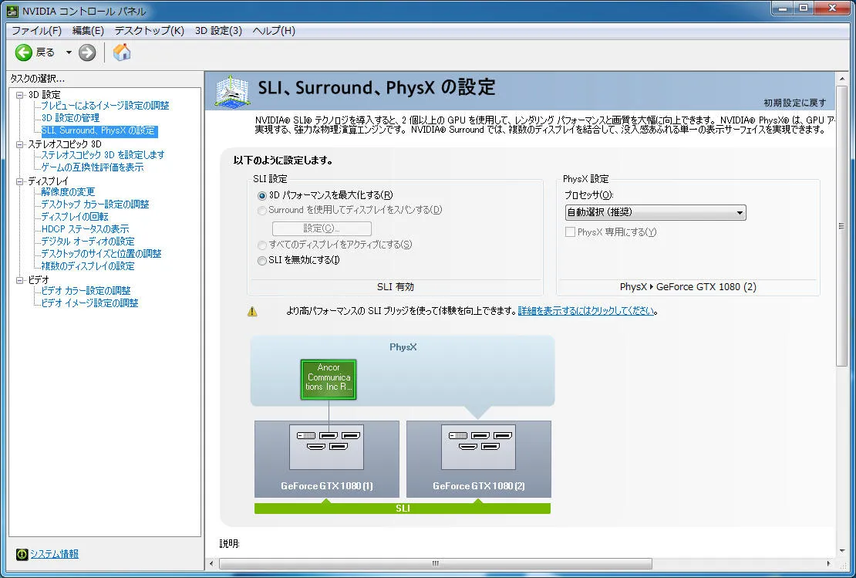The image size is (856, 578).
Task: Select すべてのディスプレイをアクティブにする option
Action: point(262,245)
